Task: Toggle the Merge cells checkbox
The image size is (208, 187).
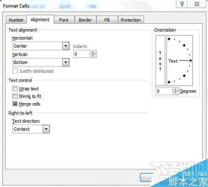Action: click(15, 104)
